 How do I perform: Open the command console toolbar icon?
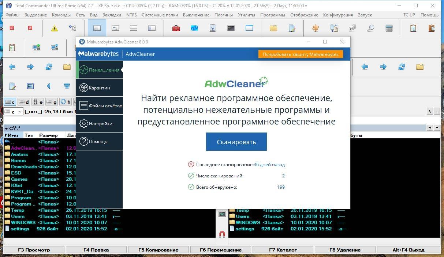[231, 28]
